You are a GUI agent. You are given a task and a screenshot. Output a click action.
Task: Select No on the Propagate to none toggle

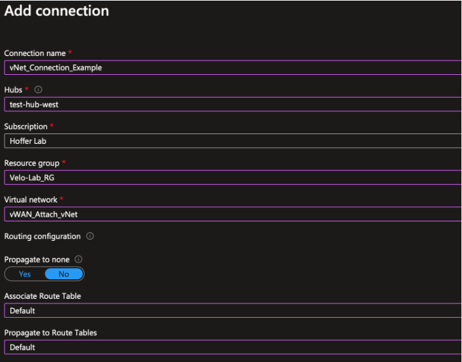[x=64, y=274]
